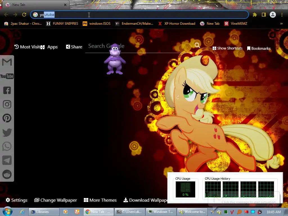Open the clock showing 10:45 AM

tap(273, 212)
